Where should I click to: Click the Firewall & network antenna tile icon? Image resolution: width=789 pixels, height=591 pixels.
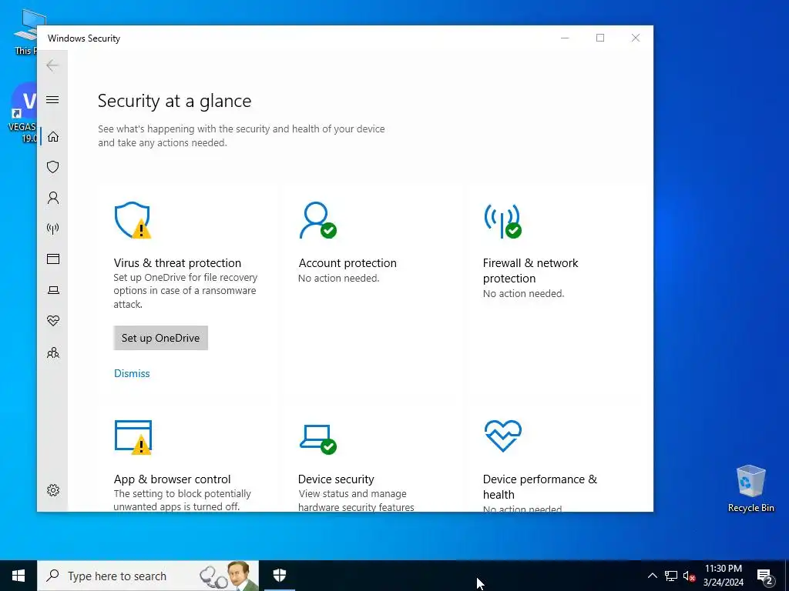(502, 220)
